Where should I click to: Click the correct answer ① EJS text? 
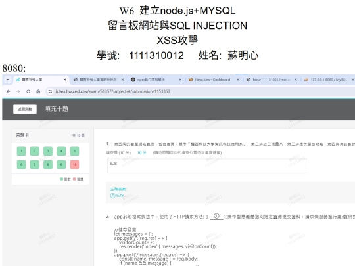click(x=117, y=196)
